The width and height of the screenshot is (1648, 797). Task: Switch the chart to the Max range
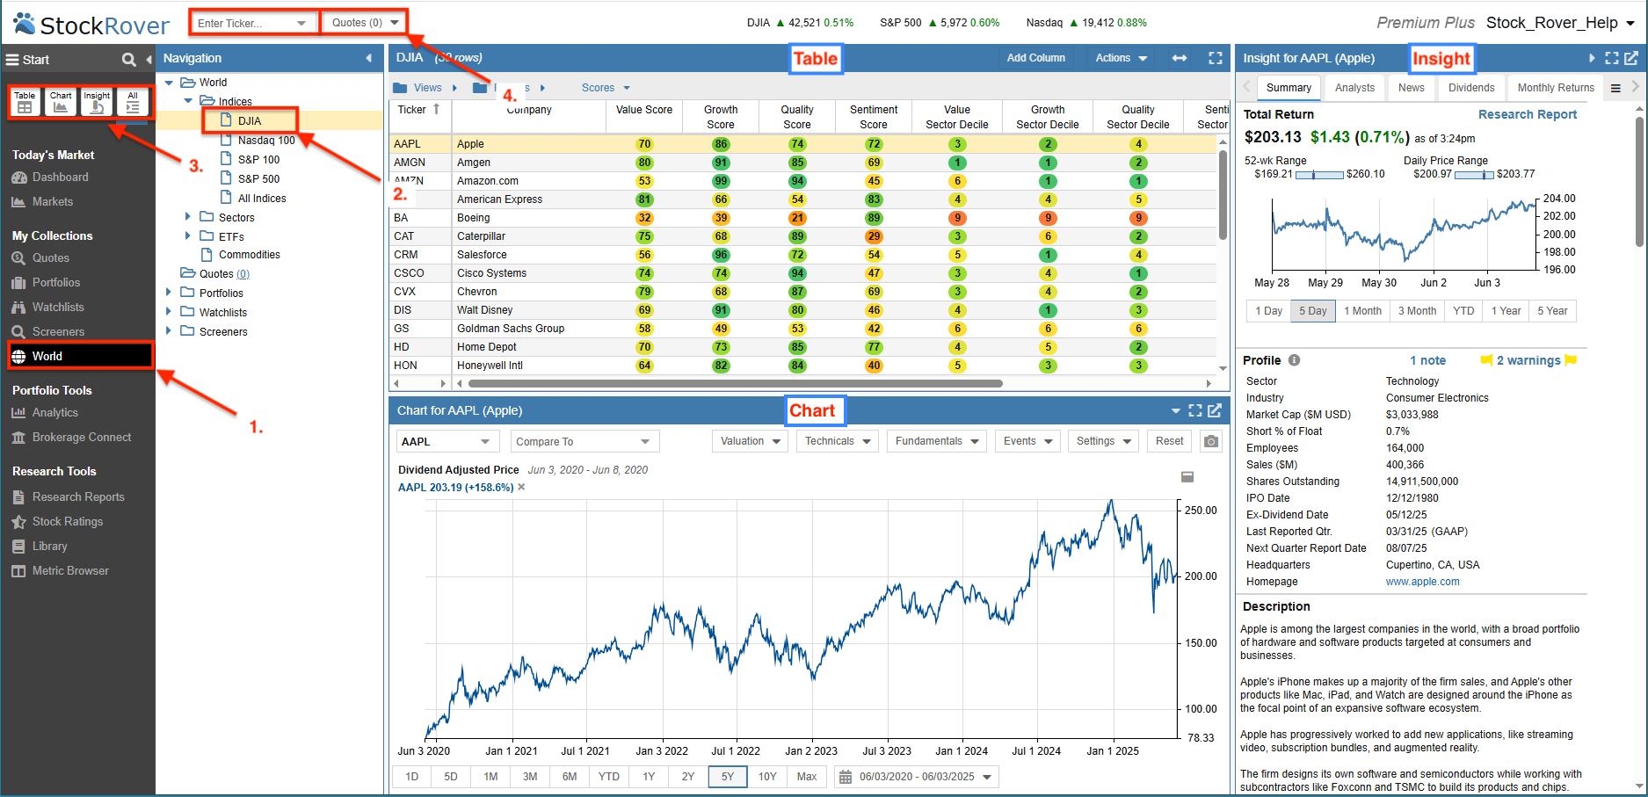(x=807, y=777)
